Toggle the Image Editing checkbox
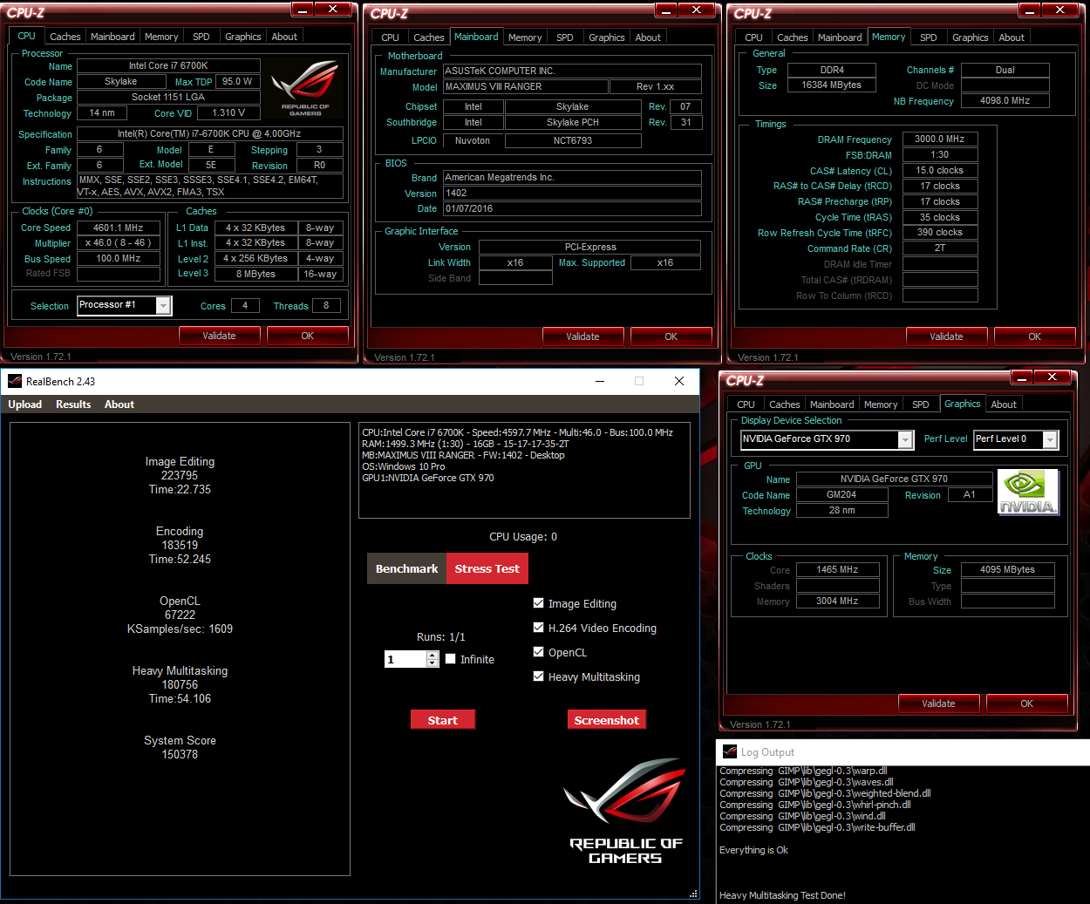The width and height of the screenshot is (1090, 904). 538,603
